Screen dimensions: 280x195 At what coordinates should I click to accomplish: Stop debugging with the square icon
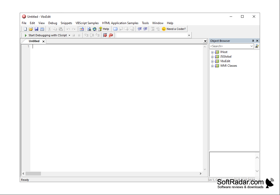(73, 35)
